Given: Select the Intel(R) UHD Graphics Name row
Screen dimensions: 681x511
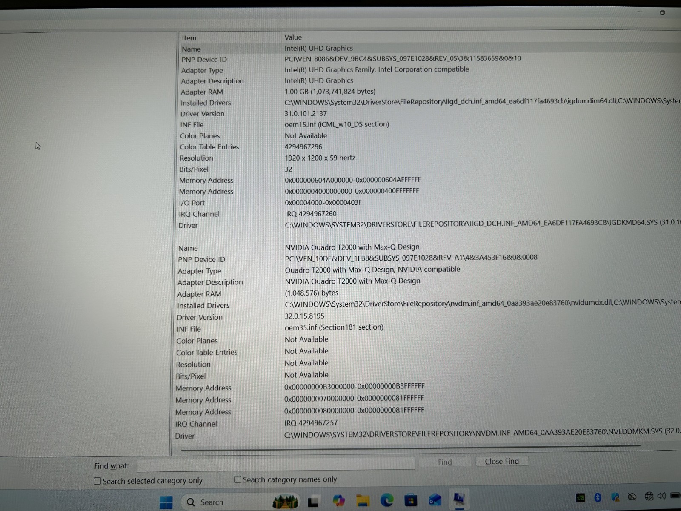Looking at the screenshot, I should click(x=430, y=49).
